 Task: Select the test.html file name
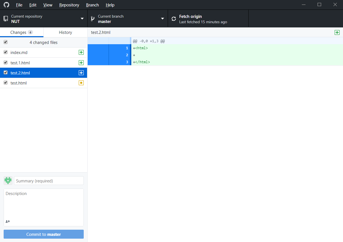pyautogui.click(x=18, y=83)
